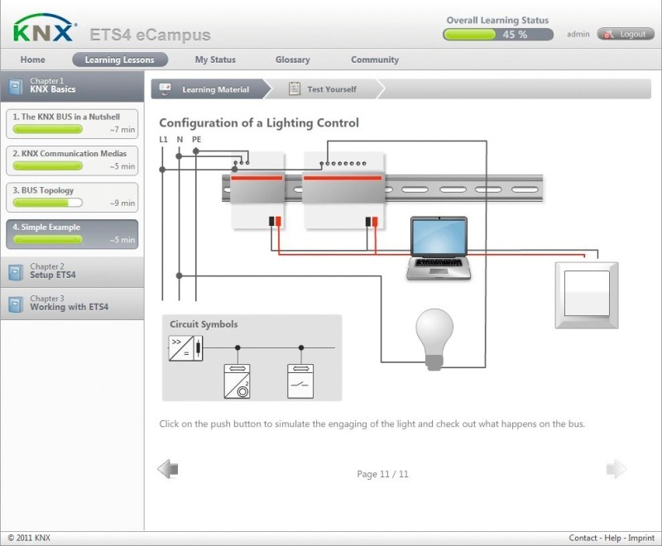Click the Overall Learning Status progress bar
Viewport: 662px width, 546px height.
pos(498,35)
